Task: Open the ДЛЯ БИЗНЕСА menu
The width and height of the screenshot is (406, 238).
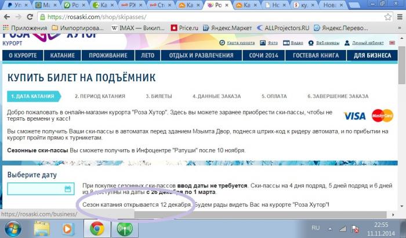Action: click(372, 56)
